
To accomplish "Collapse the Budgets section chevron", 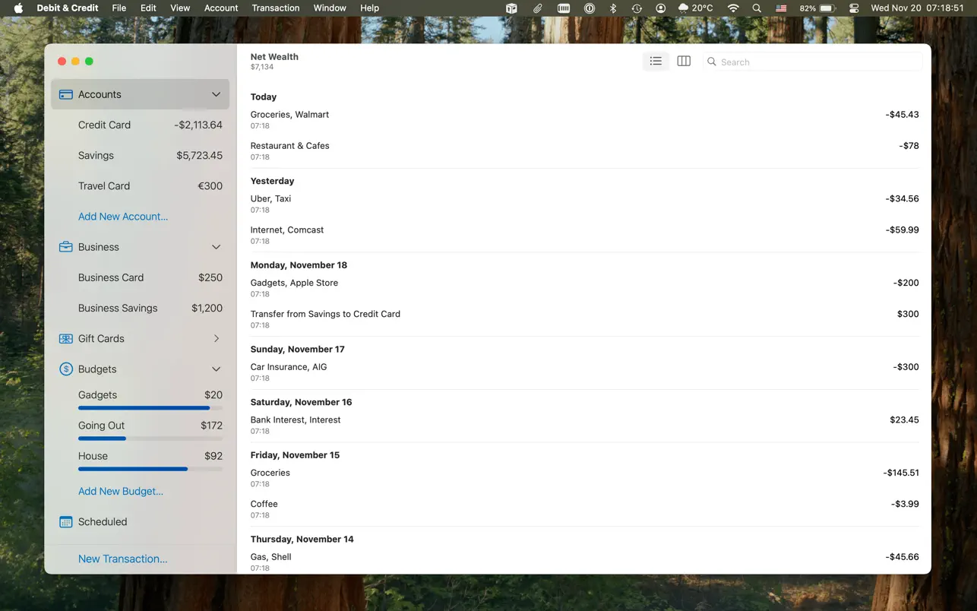I will (x=216, y=369).
